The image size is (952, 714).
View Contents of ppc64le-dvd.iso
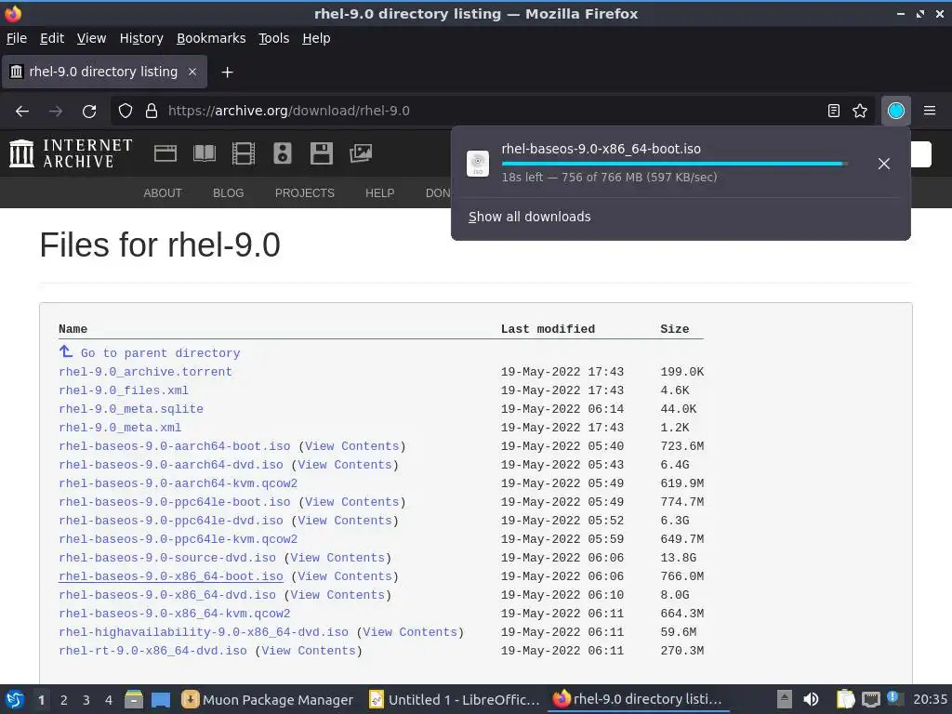click(x=345, y=521)
